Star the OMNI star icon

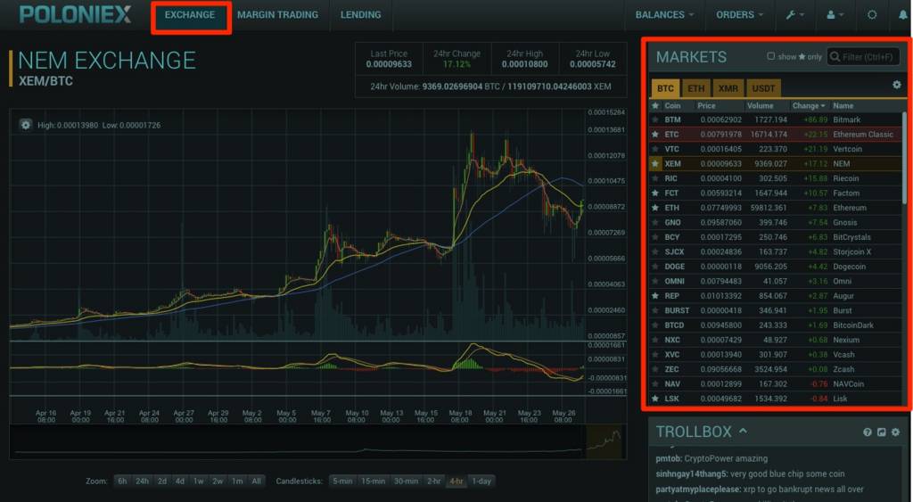(x=655, y=281)
